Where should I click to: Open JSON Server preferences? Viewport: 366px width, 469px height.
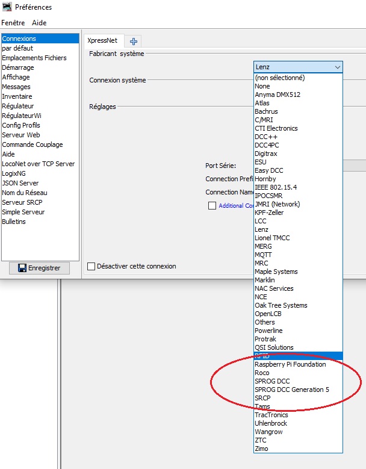[x=40, y=183]
